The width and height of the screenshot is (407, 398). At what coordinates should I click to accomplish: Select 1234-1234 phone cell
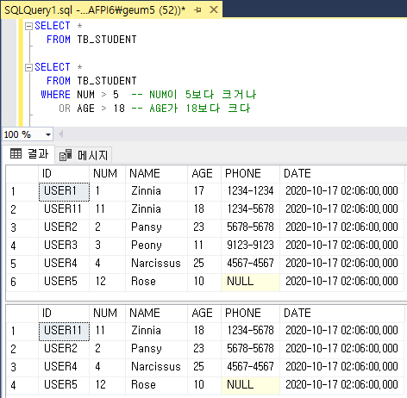pos(250,191)
